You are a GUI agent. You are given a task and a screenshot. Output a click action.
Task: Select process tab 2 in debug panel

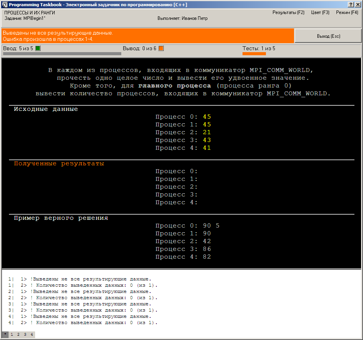pyautogui.click(x=19, y=334)
